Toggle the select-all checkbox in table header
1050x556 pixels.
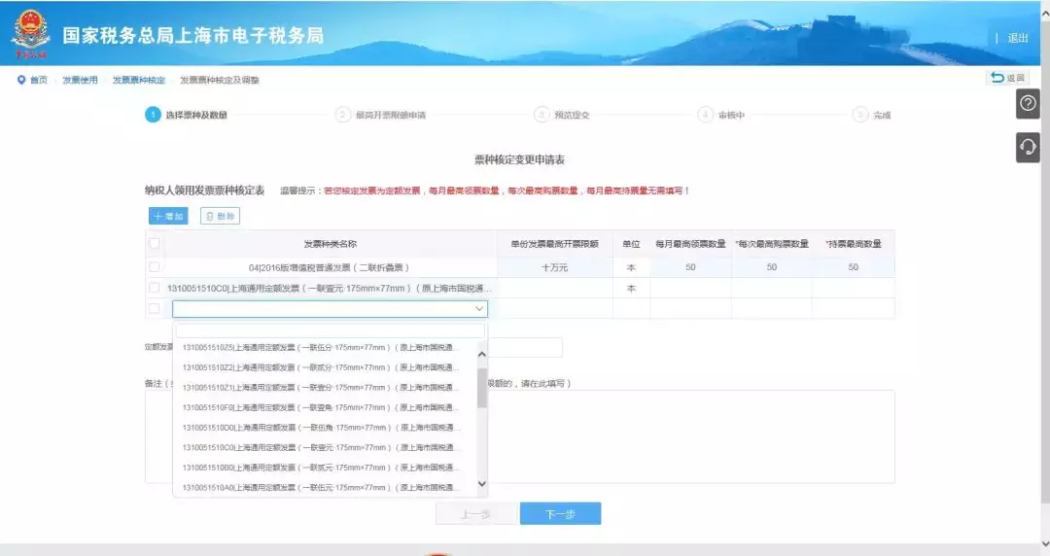(x=154, y=243)
